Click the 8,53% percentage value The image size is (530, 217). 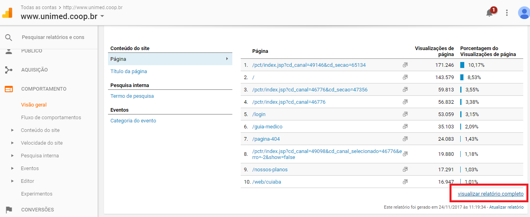474,77
